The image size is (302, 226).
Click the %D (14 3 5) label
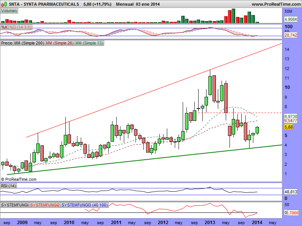click(20, 27)
